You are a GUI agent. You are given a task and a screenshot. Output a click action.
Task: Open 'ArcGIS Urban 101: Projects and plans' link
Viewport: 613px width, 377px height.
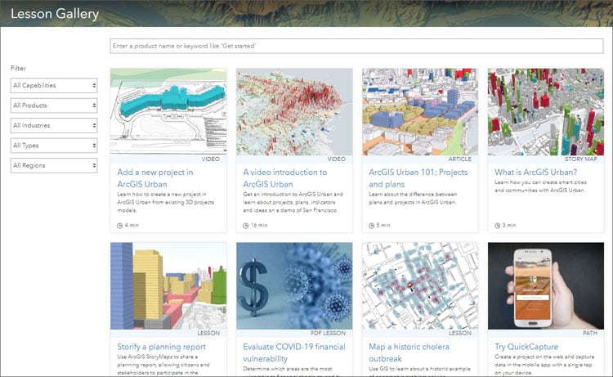coord(418,178)
